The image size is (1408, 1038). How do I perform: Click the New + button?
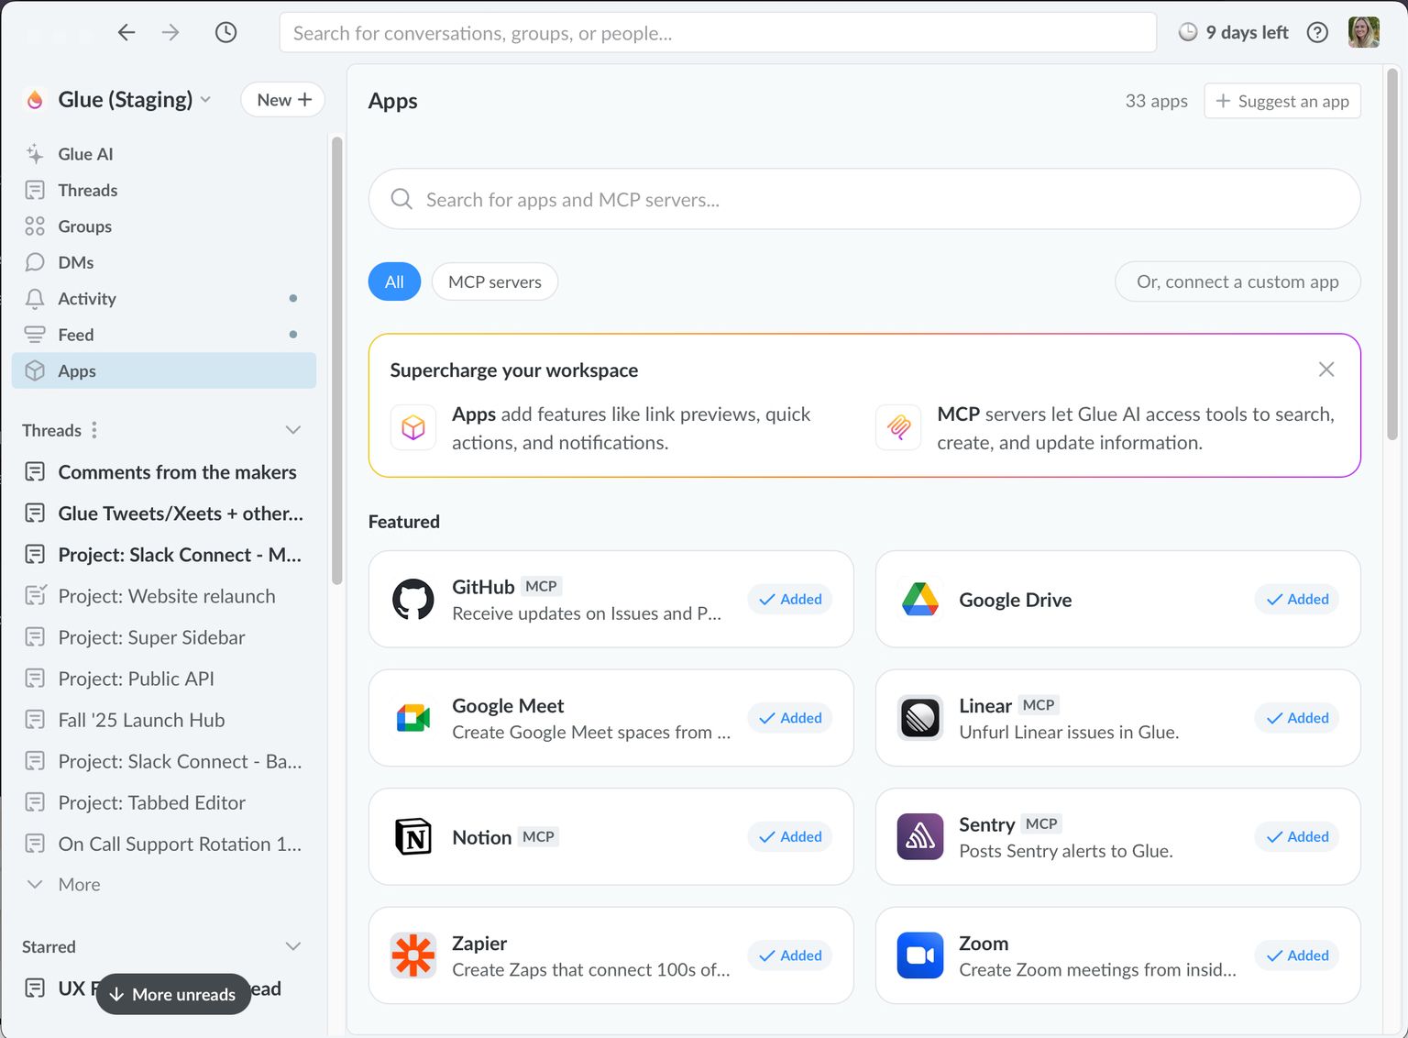click(x=283, y=100)
